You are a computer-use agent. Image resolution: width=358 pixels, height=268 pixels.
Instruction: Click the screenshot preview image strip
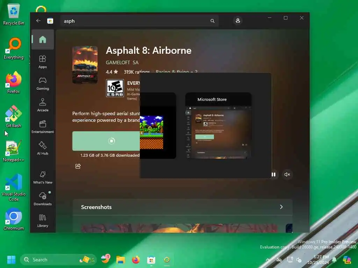[x=179, y=228]
